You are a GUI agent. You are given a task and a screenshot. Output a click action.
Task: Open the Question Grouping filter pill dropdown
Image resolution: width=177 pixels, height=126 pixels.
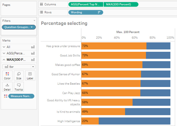click(x=32, y=27)
